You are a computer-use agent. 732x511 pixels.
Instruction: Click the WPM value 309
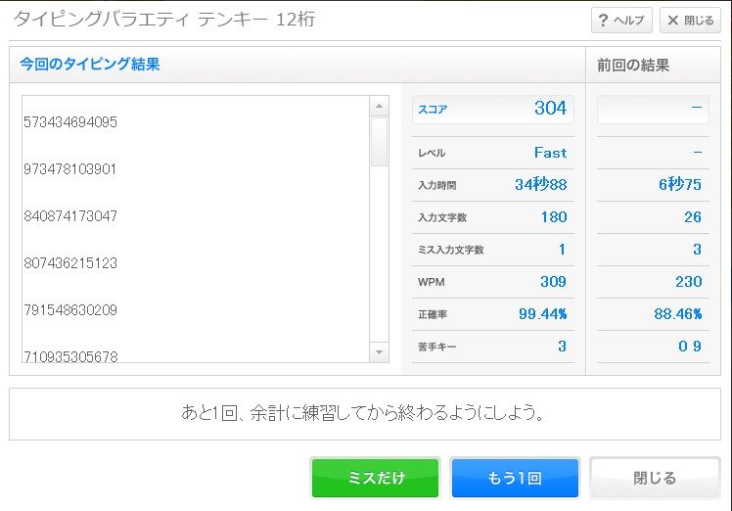[x=554, y=282]
